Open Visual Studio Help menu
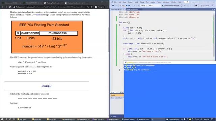 point(180,2)
